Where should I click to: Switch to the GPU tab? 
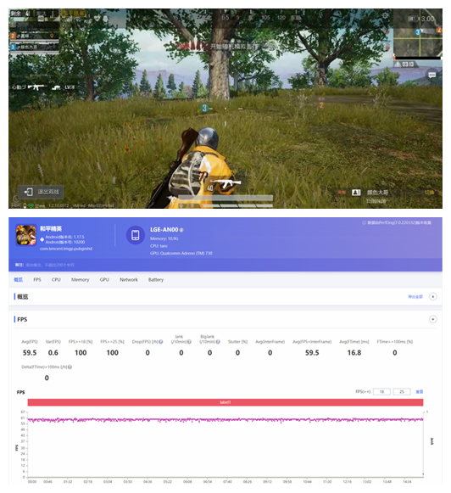pos(104,279)
